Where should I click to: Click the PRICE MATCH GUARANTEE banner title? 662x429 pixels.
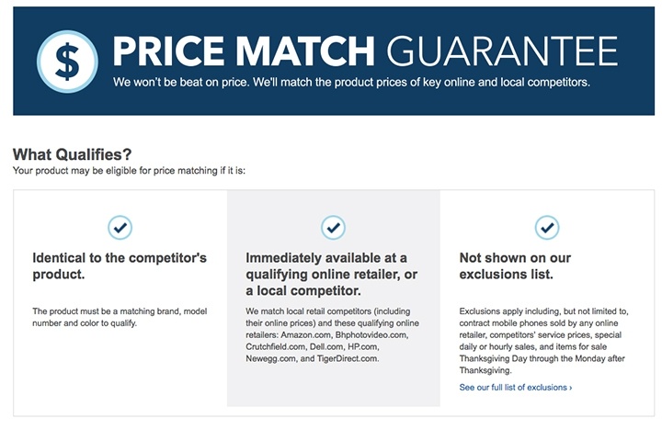365,51
